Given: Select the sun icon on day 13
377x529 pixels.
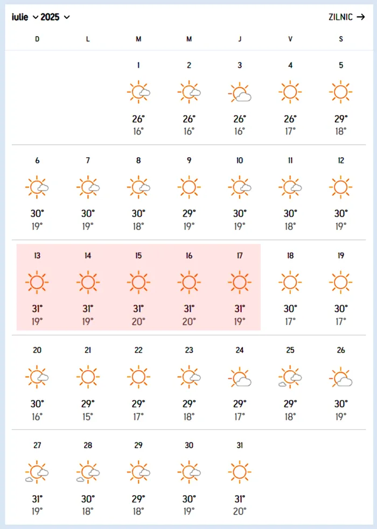Looking at the screenshot, I should click(37, 282).
